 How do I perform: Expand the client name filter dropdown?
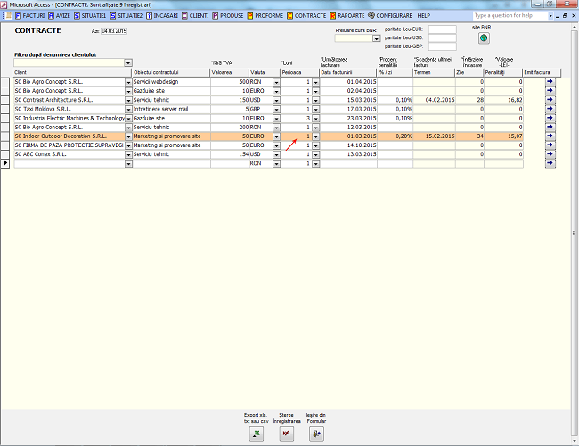[x=128, y=63]
